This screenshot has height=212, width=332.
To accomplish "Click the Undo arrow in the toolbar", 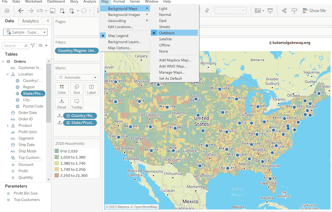I will tap(21, 10).
